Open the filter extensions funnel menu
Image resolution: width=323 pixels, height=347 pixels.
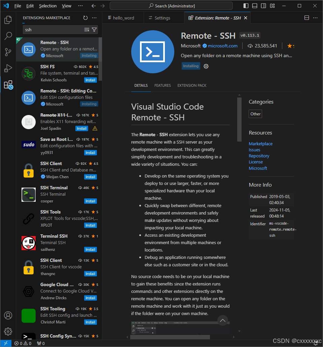pos(94,30)
